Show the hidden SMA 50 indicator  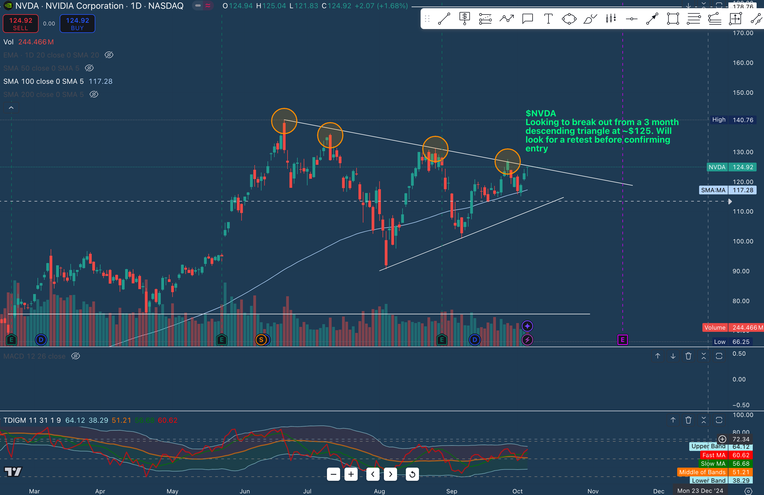(89, 68)
